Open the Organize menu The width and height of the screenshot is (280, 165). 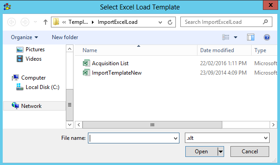(24, 37)
